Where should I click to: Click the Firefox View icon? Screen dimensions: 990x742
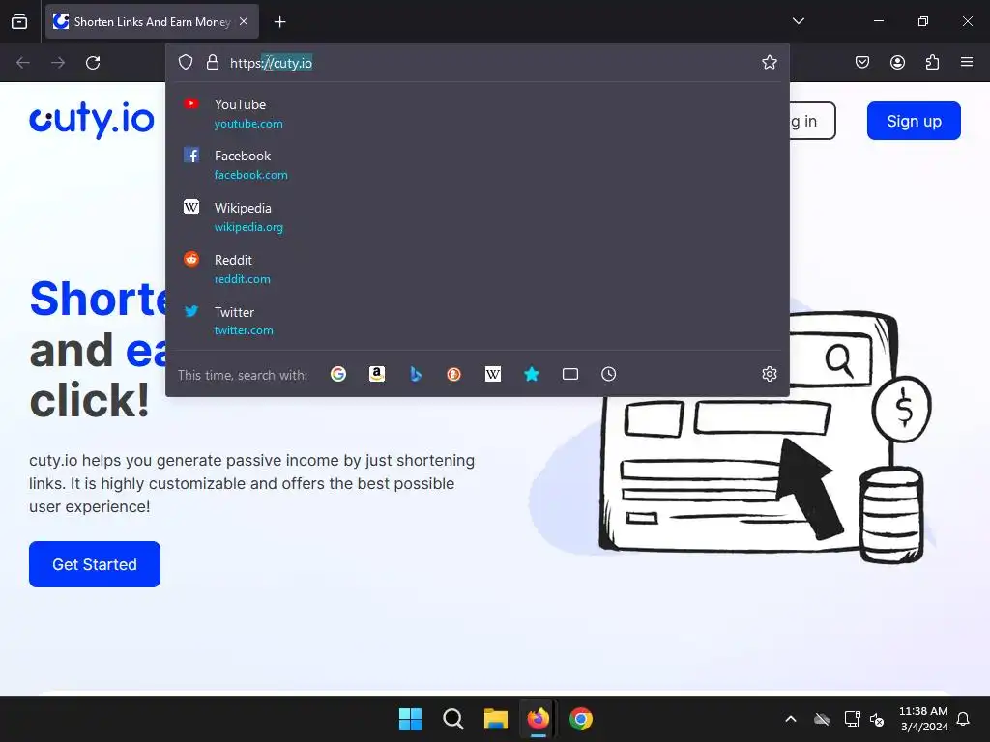[19, 21]
